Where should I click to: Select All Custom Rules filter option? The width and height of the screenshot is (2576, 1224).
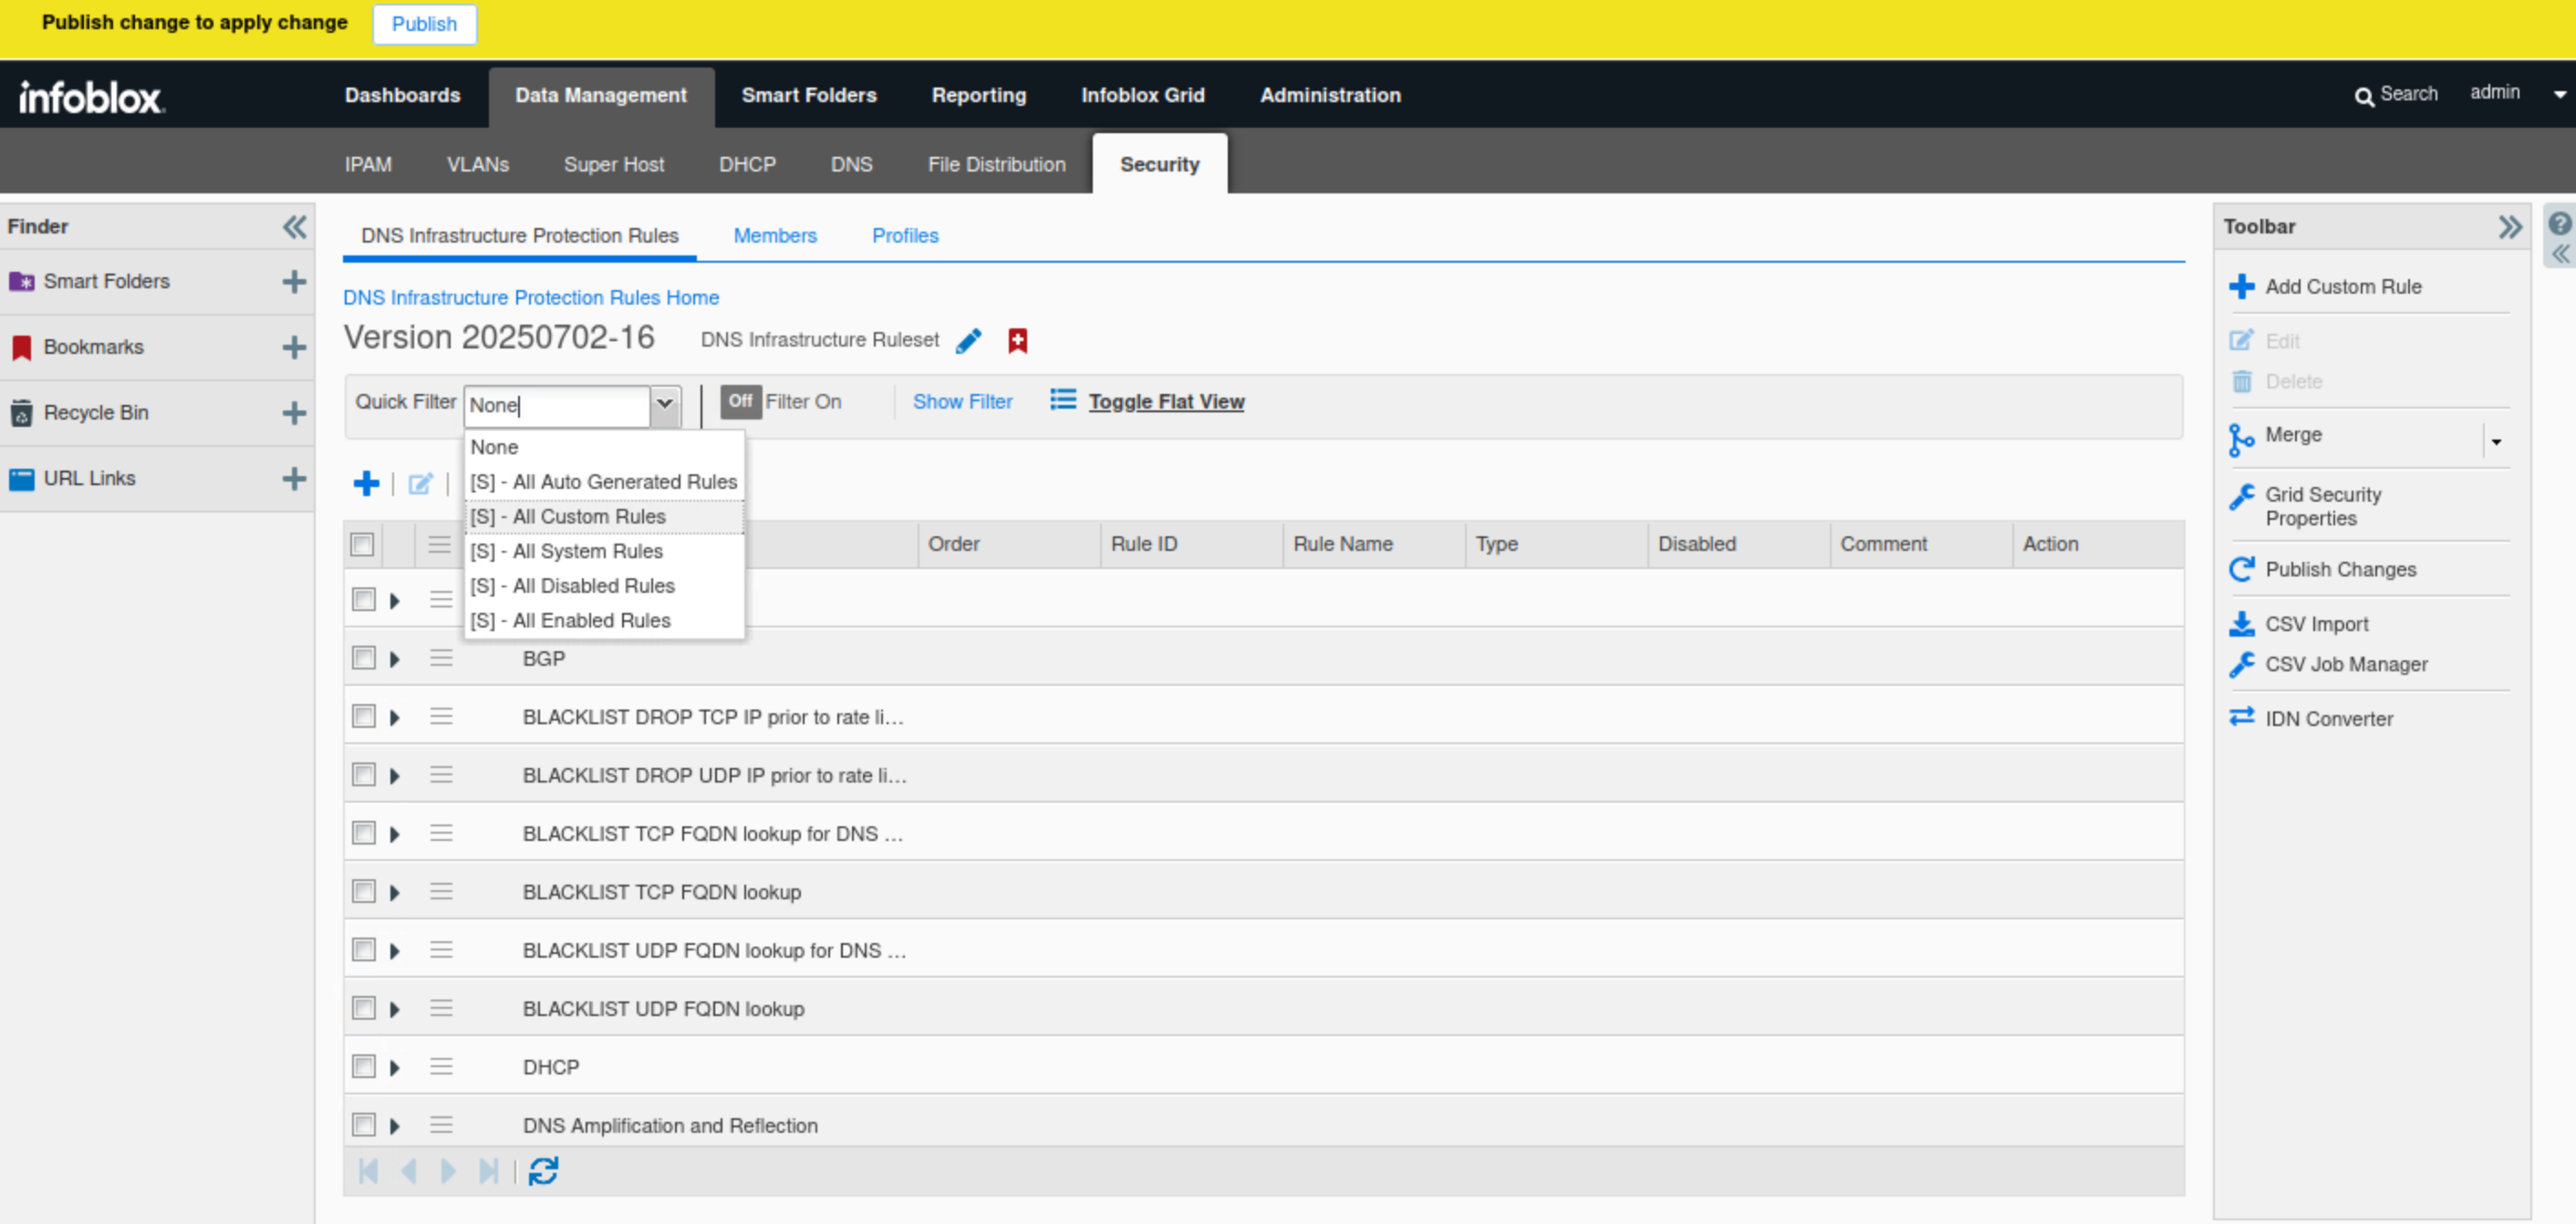coord(605,517)
